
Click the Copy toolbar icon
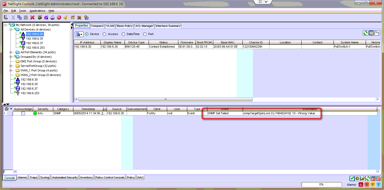(x=20, y=17)
